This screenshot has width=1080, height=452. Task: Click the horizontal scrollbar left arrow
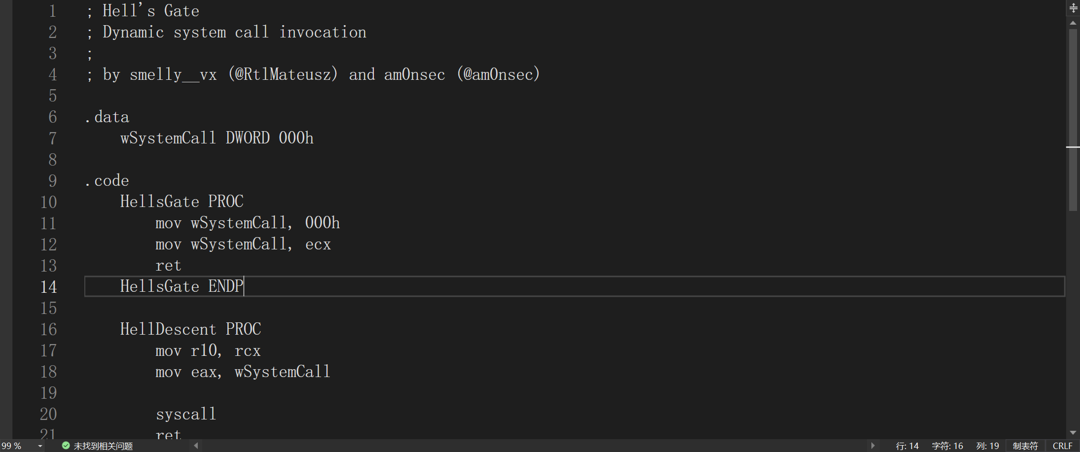point(196,446)
